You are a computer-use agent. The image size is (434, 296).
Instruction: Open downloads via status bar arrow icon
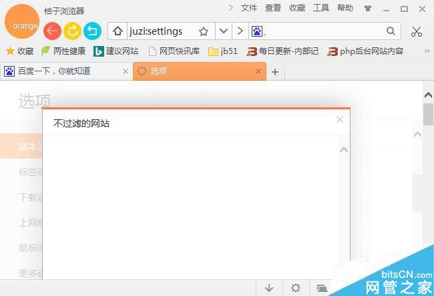(x=269, y=288)
